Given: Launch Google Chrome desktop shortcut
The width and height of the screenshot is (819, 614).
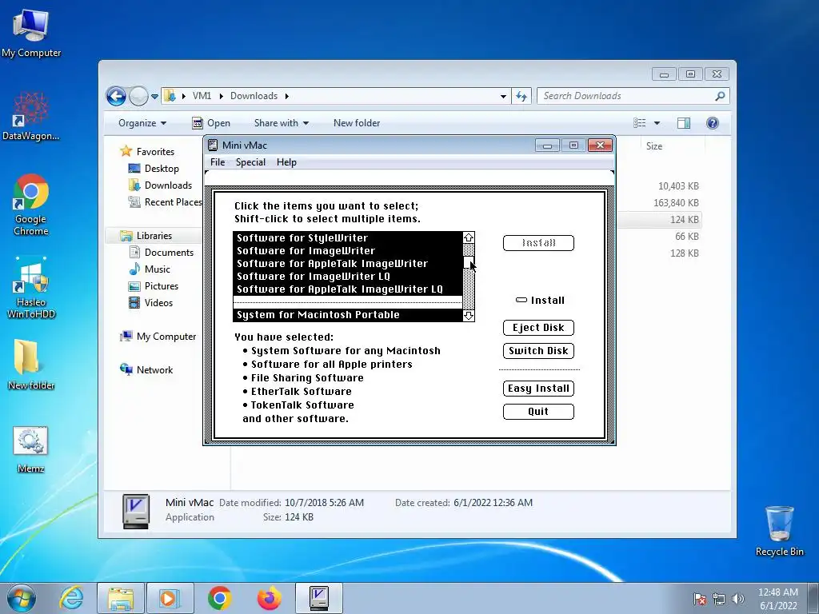Looking at the screenshot, I should 31,205.
